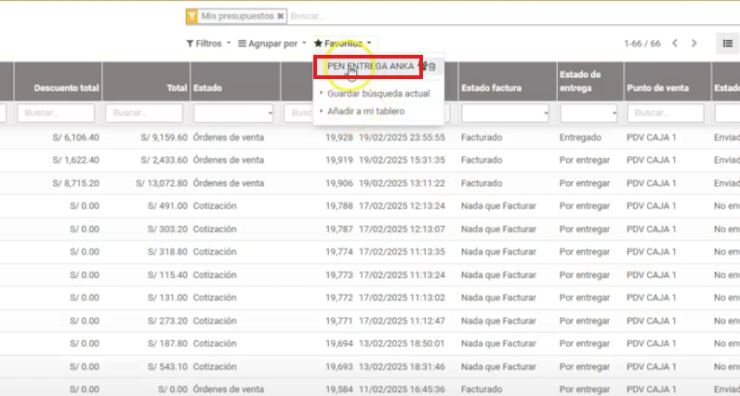The width and height of the screenshot is (740, 396).
Task: Click the date 11/02/2025 16:45:36
Action: click(x=403, y=389)
